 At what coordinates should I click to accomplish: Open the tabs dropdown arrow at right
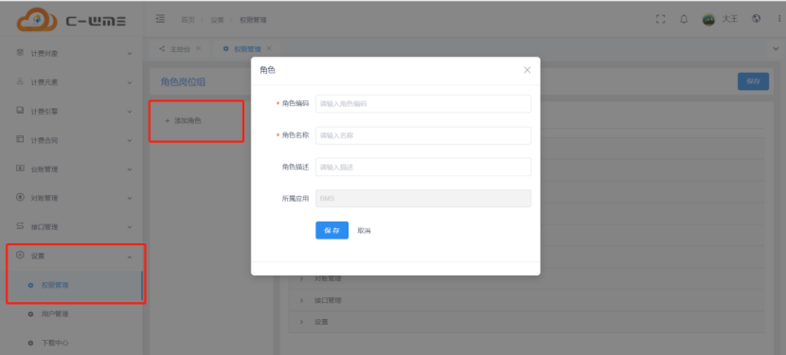tap(776, 48)
